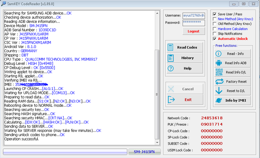Click the clipboard icon on History
This screenshot has height=158, width=260.
(171, 58)
